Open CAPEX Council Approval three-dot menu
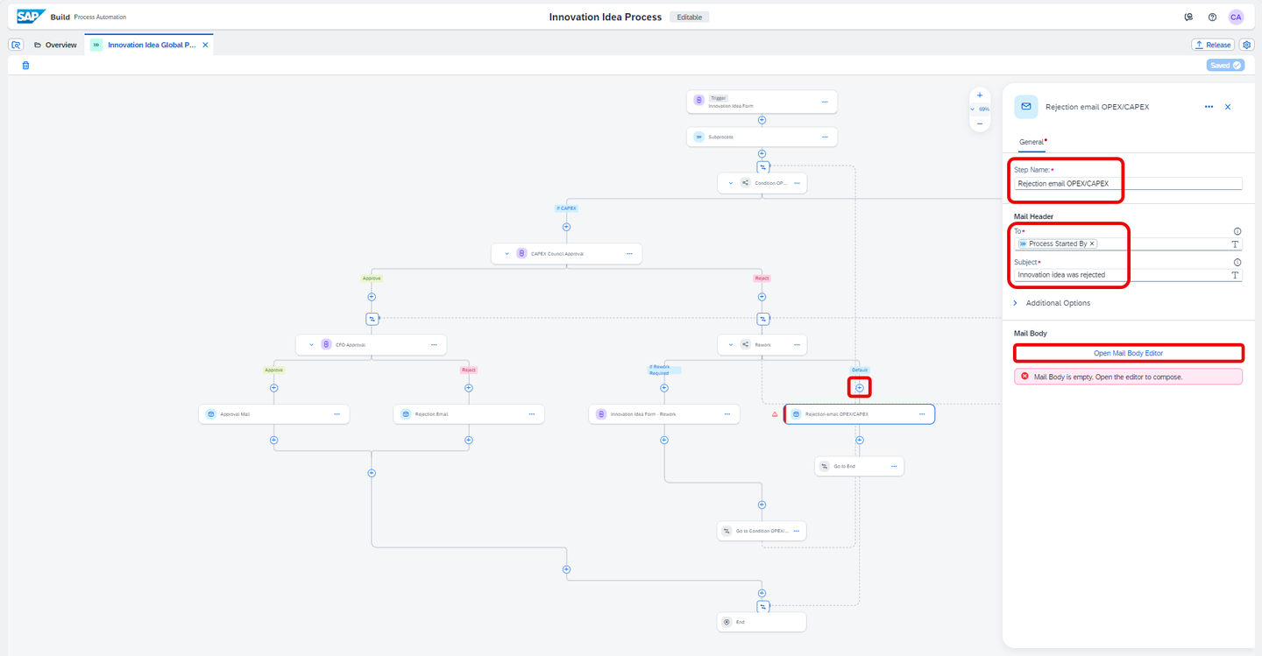The height and width of the screenshot is (656, 1262). [629, 254]
